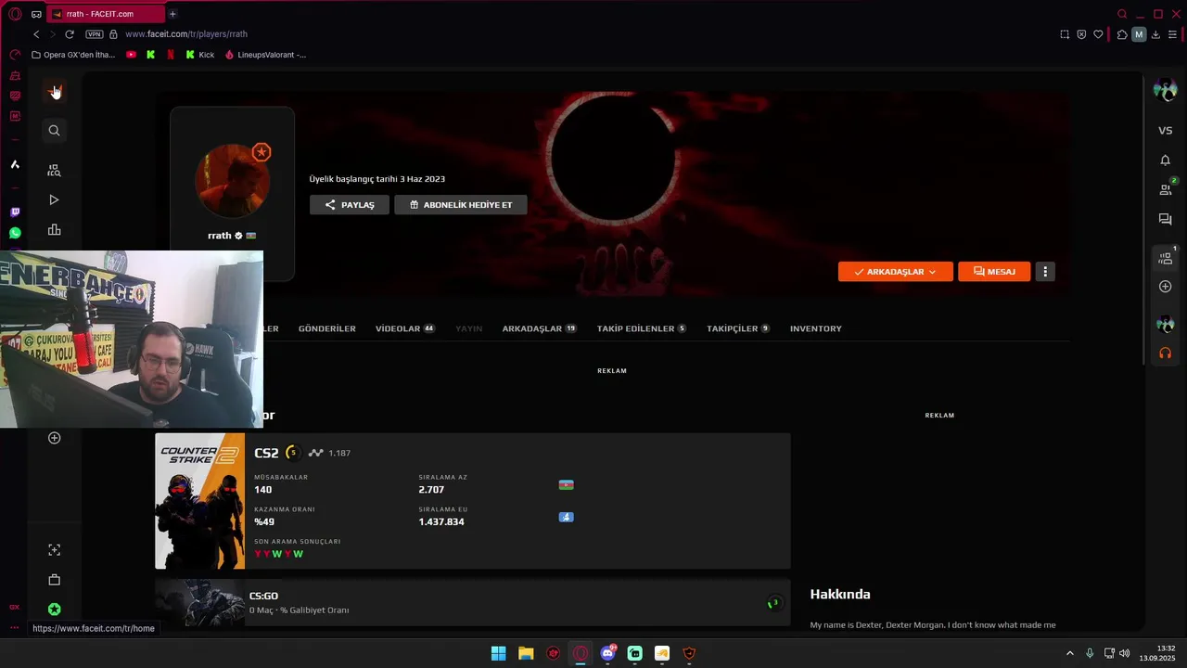Viewport: 1187px width, 668px height.
Task: Click the CS2 ranking value 1.437.834
Action: pos(441,521)
